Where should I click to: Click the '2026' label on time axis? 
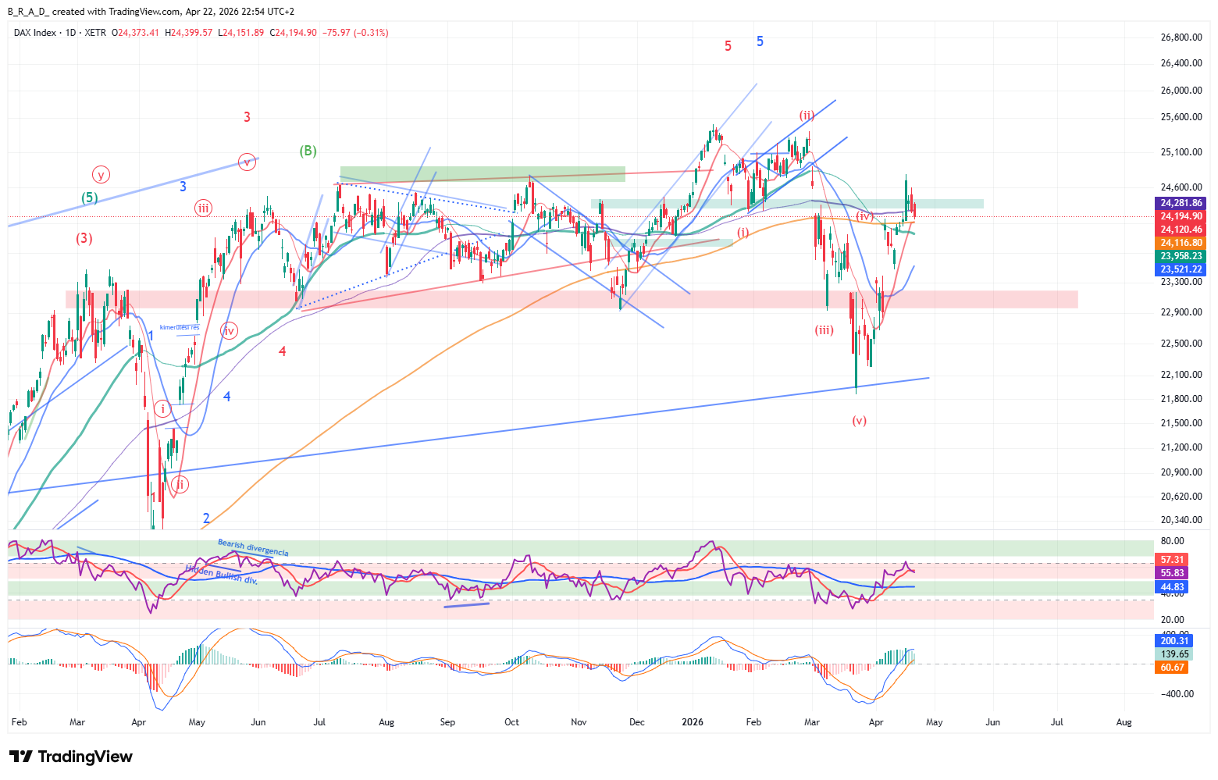click(x=693, y=722)
